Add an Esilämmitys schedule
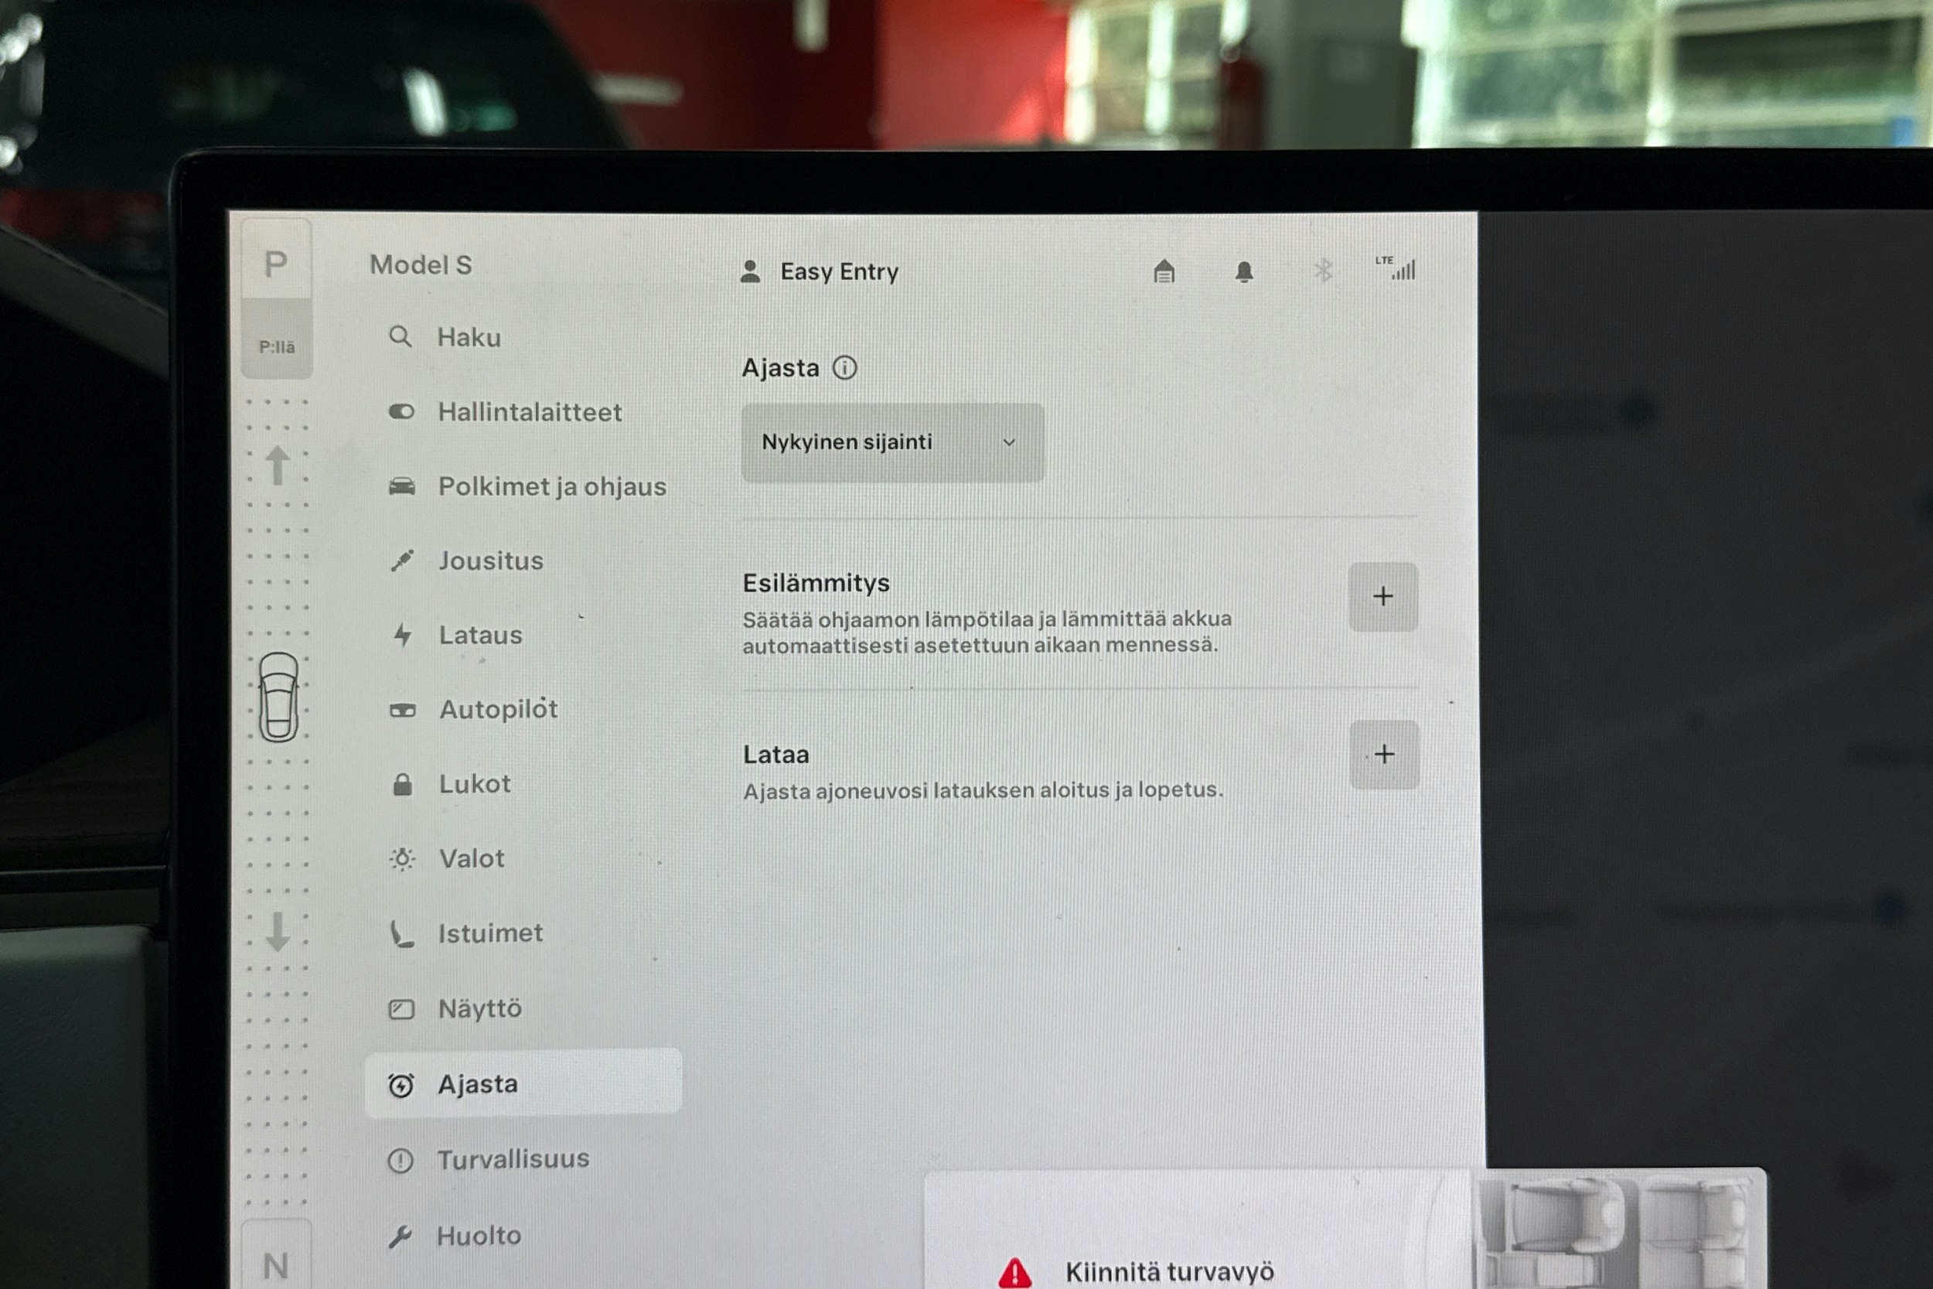1933x1289 pixels. pos(1383,597)
